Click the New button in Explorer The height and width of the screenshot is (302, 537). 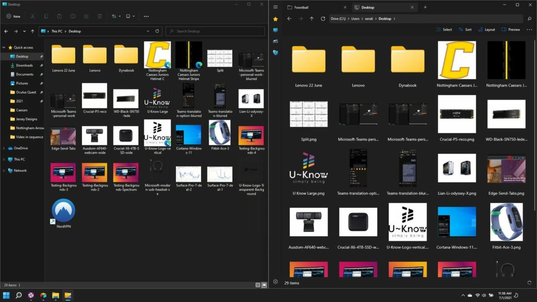click(14, 16)
